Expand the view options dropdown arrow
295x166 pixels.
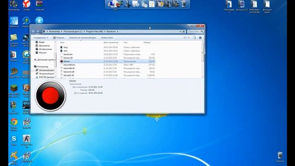(x=189, y=38)
